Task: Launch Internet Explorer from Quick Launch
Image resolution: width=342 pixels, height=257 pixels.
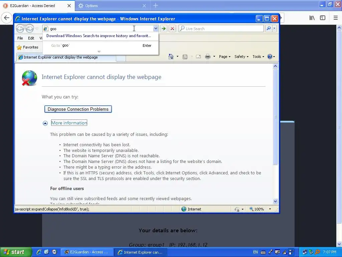Action: [39, 252]
